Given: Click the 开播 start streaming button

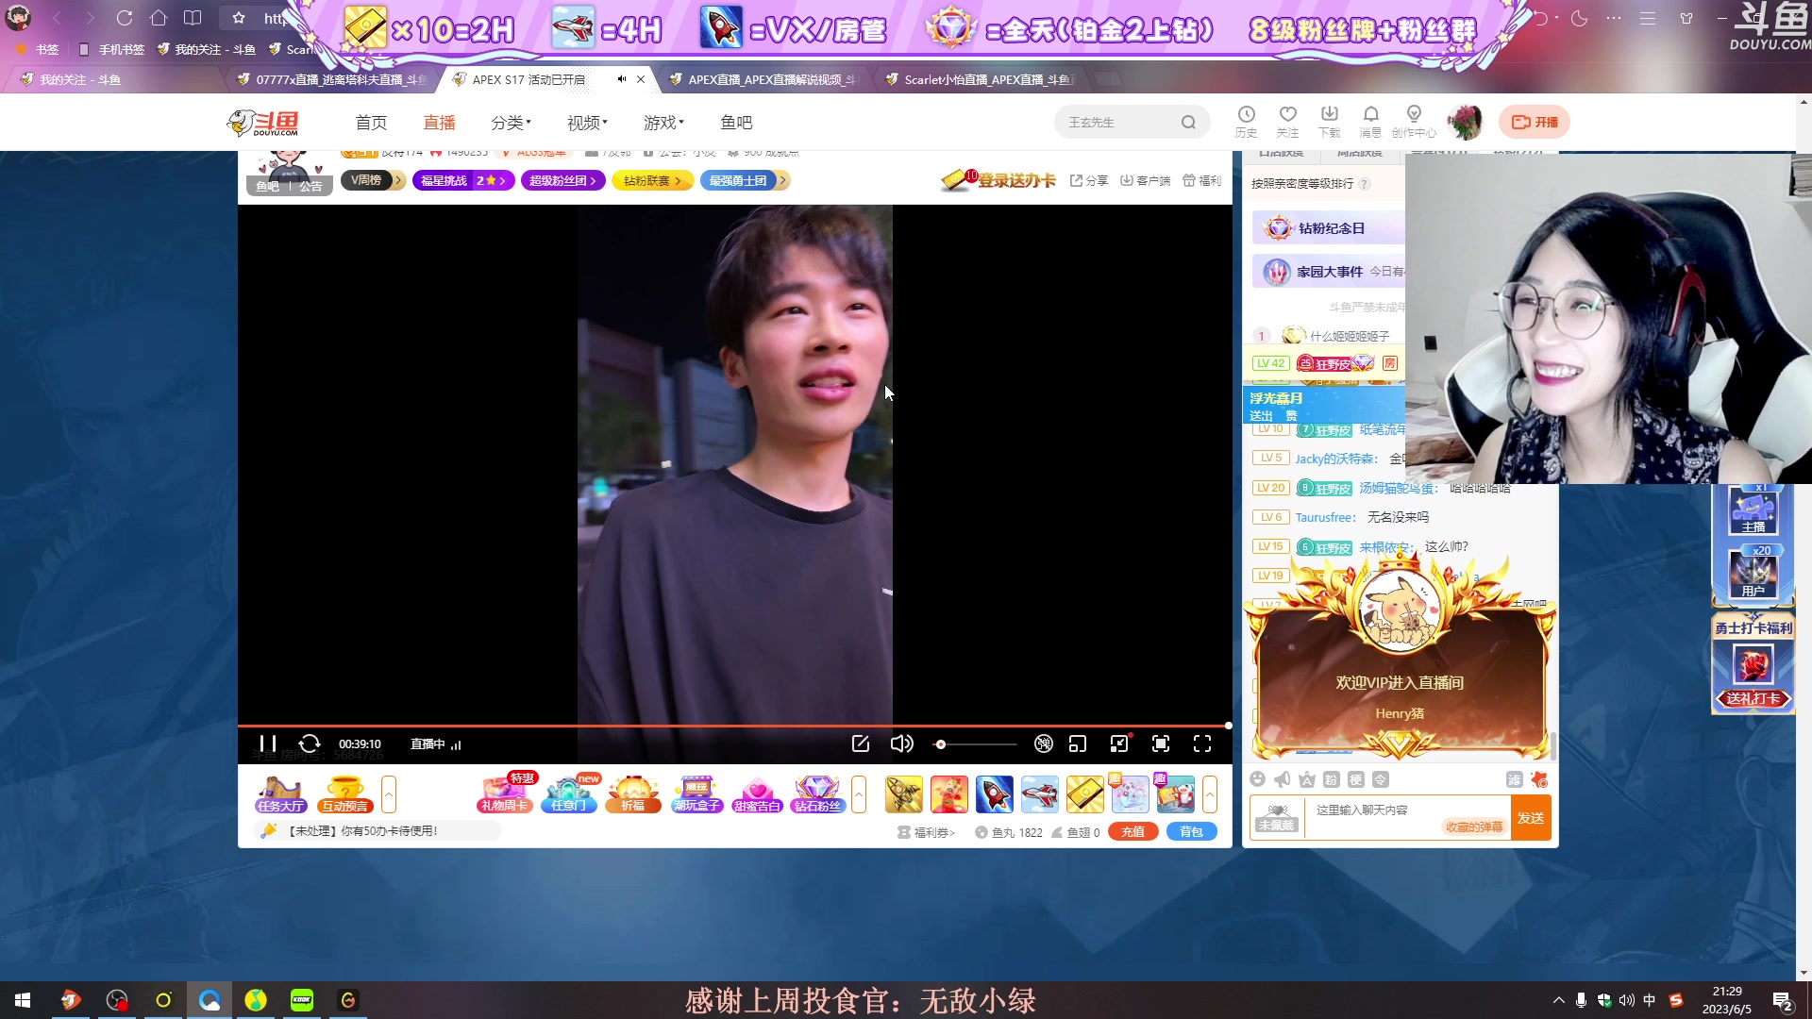Looking at the screenshot, I should click(1535, 122).
